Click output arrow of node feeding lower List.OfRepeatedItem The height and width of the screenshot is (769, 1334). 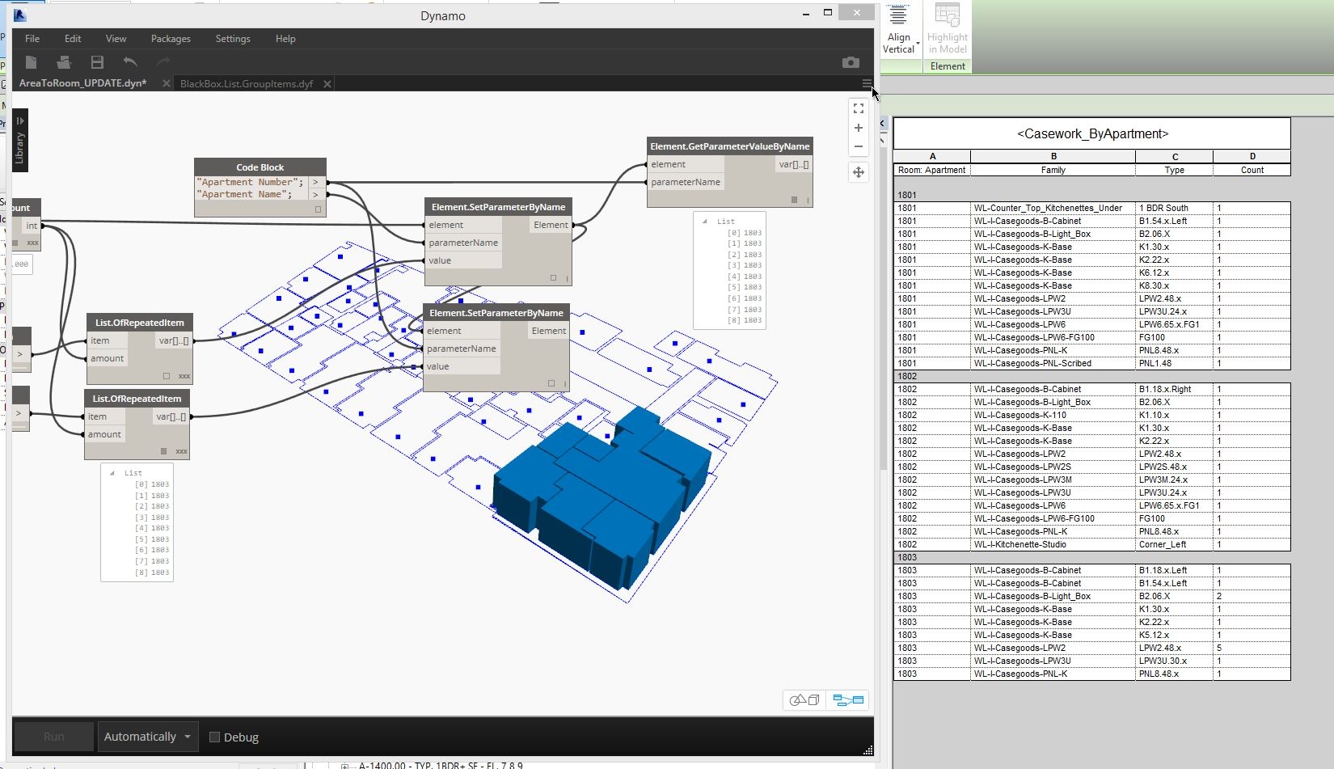[x=19, y=413]
